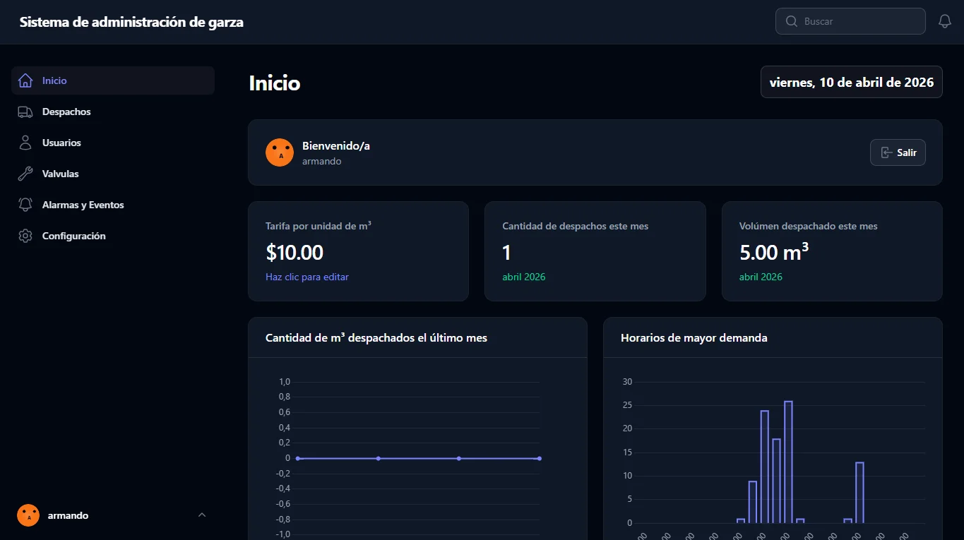Open the bell icon for Alarmas y Eventos

coord(25,205)
